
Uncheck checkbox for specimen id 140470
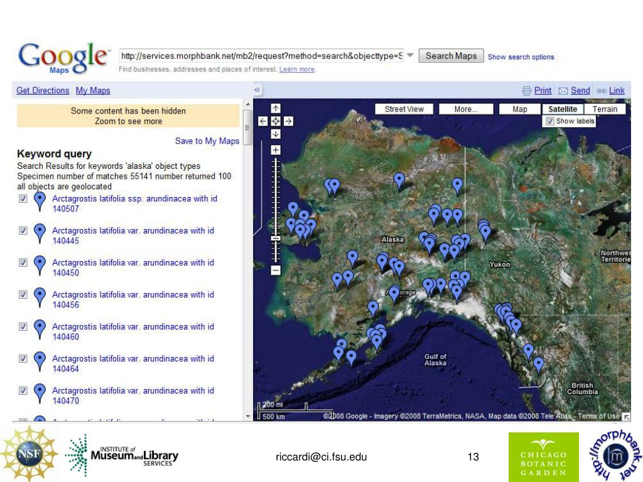coord(23,390)
